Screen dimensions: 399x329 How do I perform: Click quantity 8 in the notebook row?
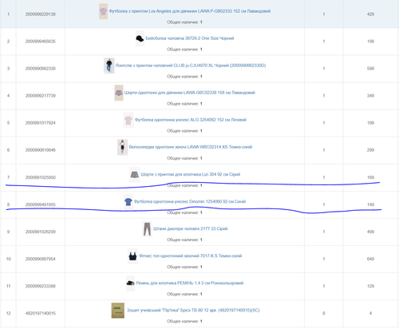(324, 313)
